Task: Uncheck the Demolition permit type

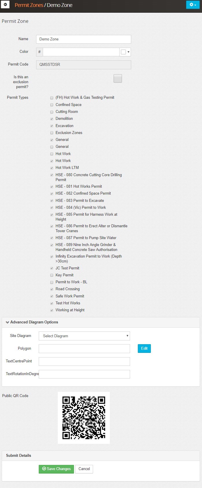Action: 52,119
